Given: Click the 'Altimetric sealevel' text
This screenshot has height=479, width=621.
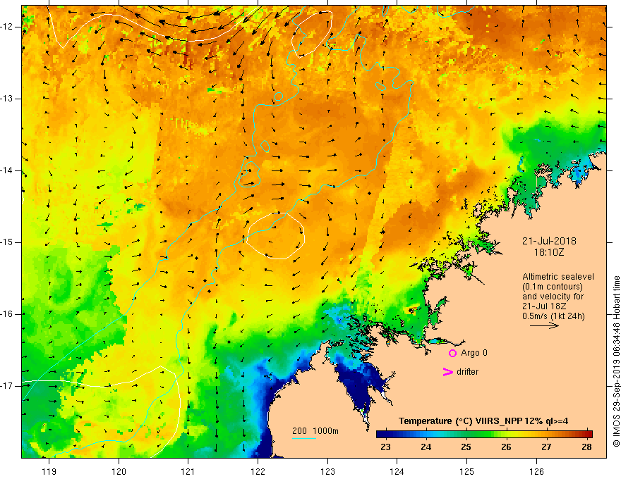Looking at the screenshot, I should coord(558,277).
